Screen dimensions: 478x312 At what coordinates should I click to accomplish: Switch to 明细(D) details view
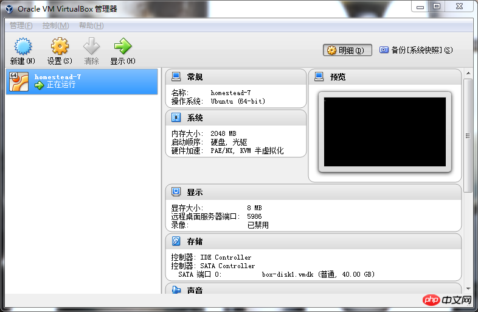pyautogui.click(x=347, y=50)
